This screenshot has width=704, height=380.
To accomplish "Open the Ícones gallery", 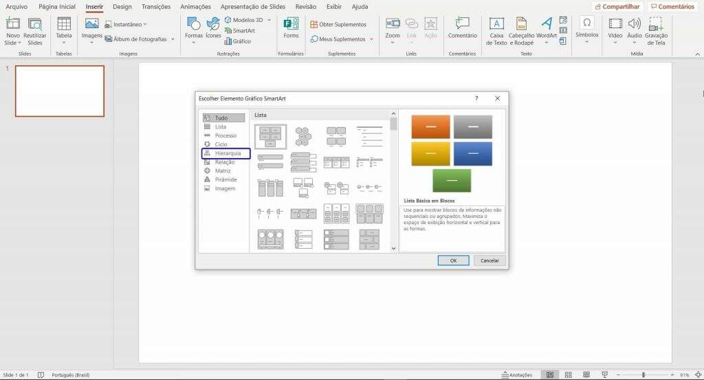I will [x=213, y=27].
